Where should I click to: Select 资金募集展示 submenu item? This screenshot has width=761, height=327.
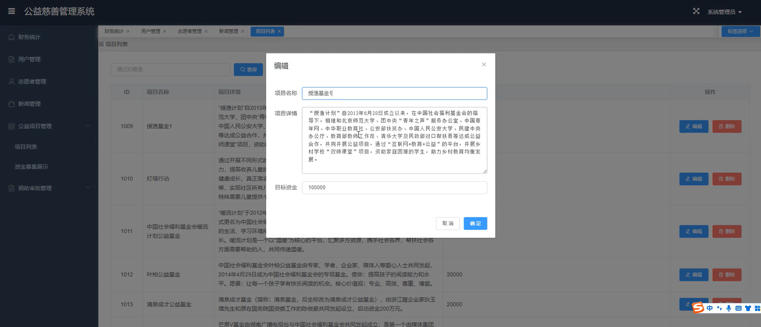[x=31, y=167]
